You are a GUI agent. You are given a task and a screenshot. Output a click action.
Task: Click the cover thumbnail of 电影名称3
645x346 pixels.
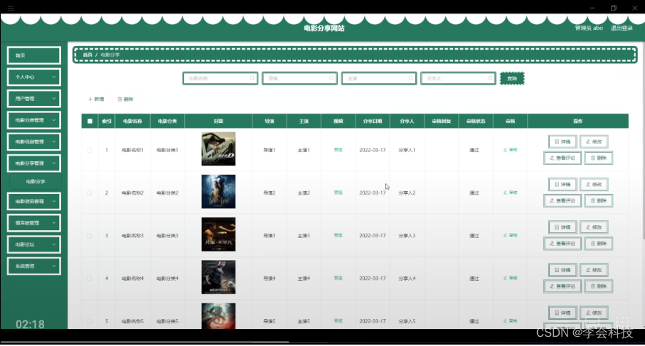pos(218,234)
